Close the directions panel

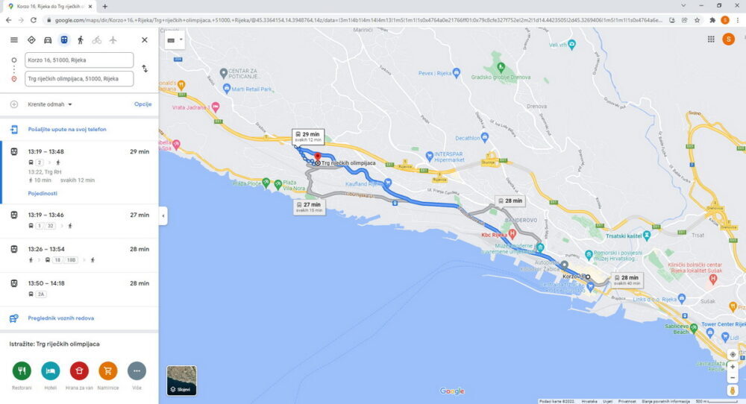point(145,40)
